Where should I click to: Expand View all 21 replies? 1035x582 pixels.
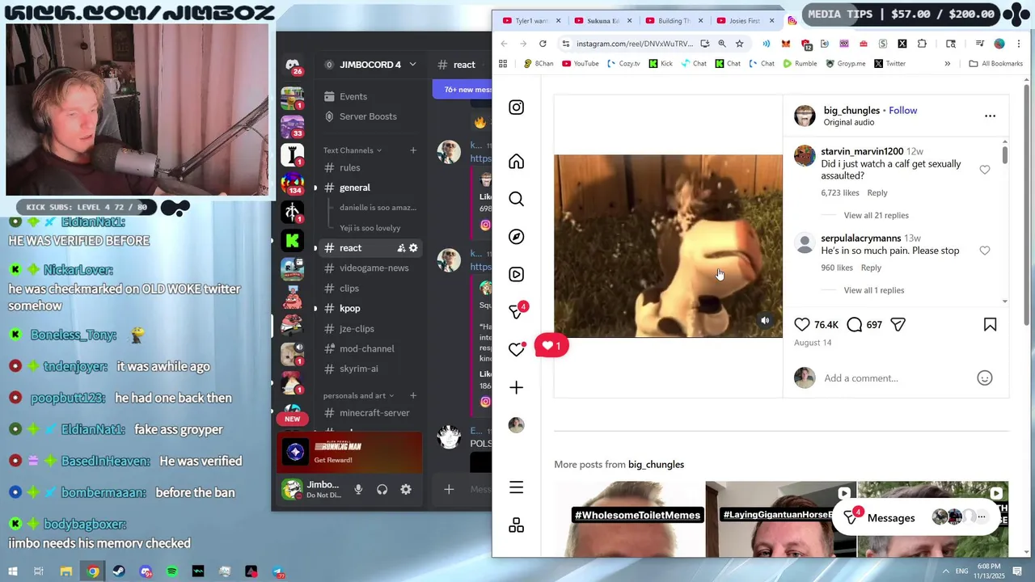[876, 215]
